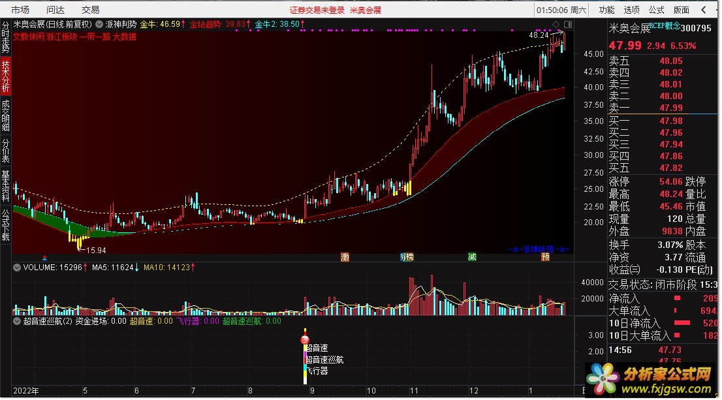Click the red-blue arrow marker below chart

coord(44,258)
